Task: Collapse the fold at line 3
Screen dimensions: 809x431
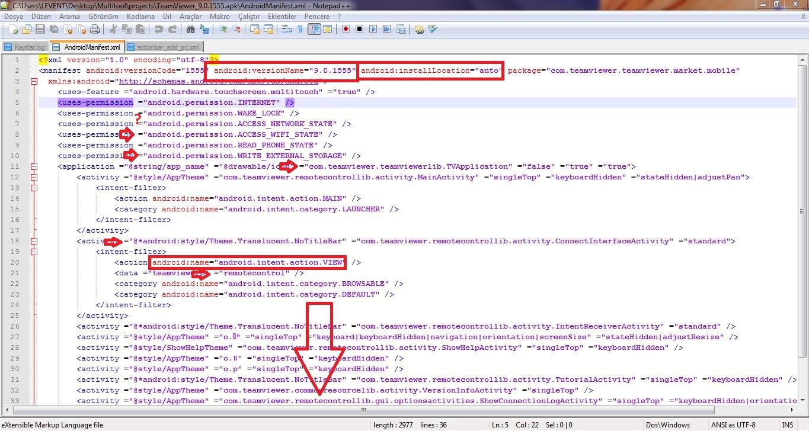Action: [x=34, y=81]
